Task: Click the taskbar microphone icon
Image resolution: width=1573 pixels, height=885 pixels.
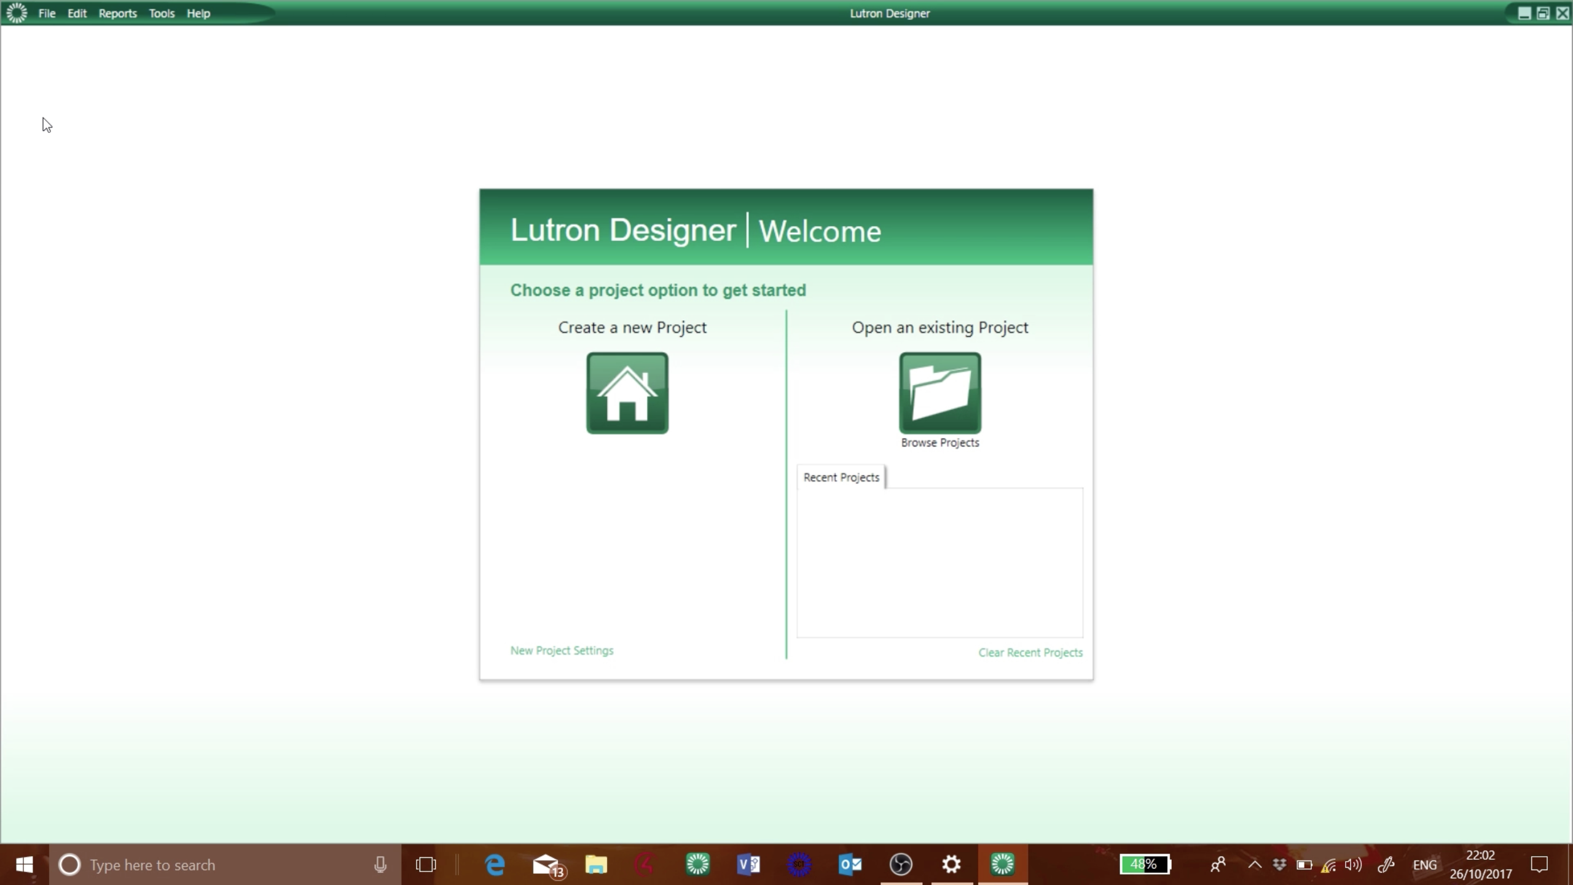Action: tap(380, 865)
